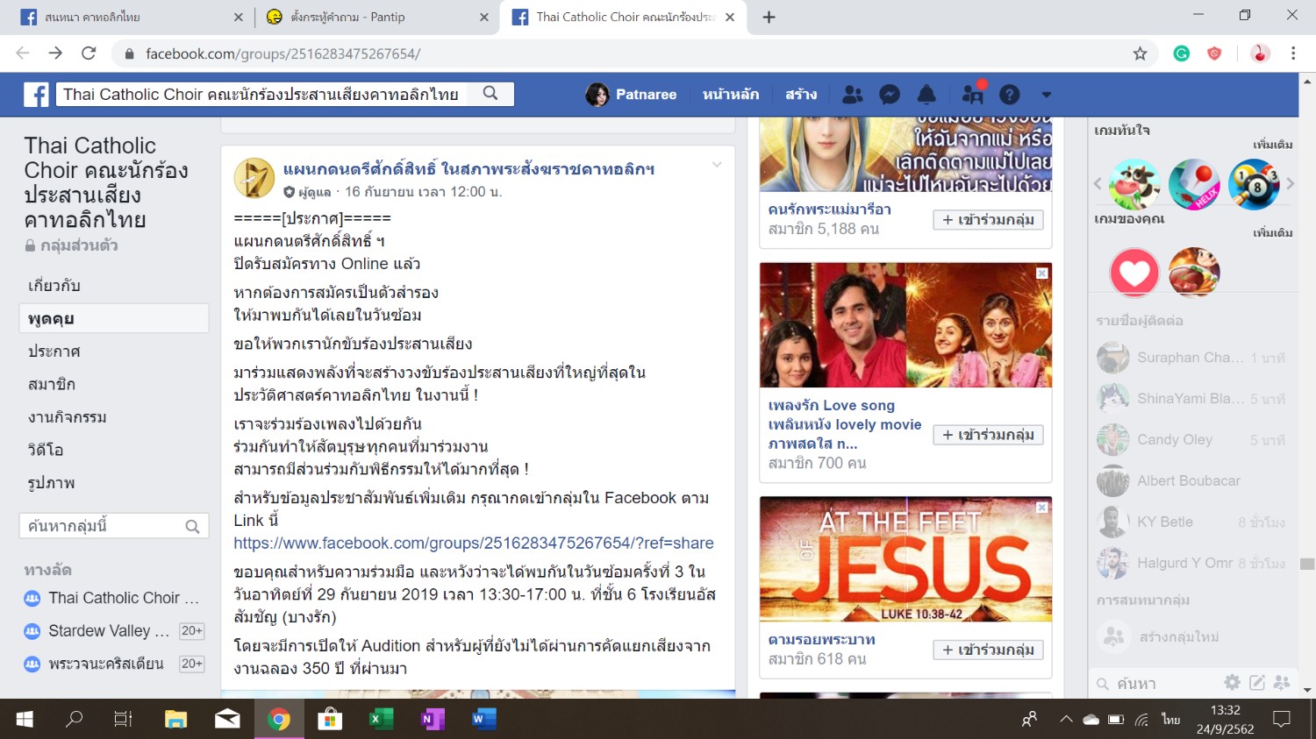Click the magnifier icon in Facebook search
Viewport: 1316px width, 739px height.
(490, 93)
